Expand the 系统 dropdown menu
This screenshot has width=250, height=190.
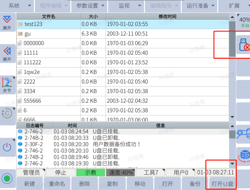(16, 6)
